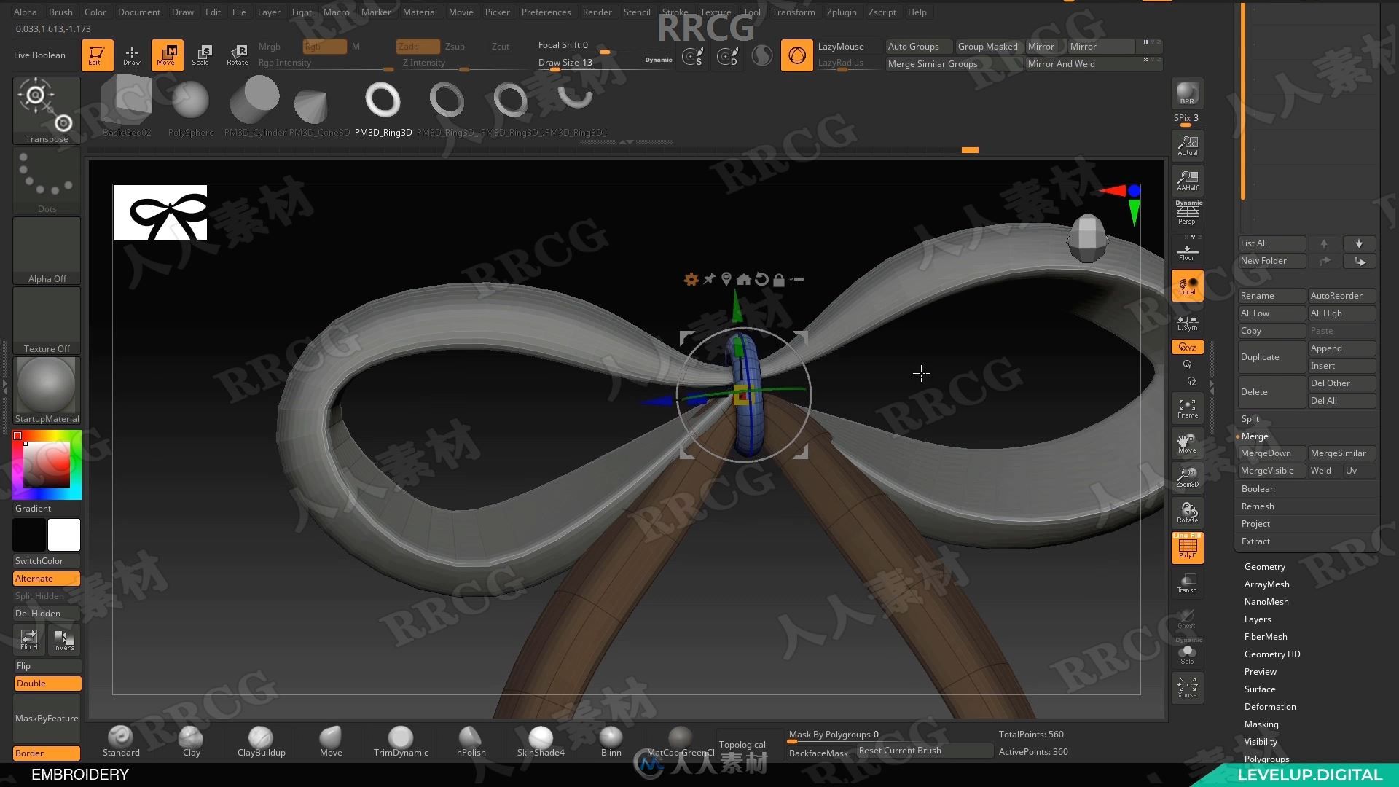Open the Polygroups section
This screenshot has height=787, width=1399.
click(1267, 759)
